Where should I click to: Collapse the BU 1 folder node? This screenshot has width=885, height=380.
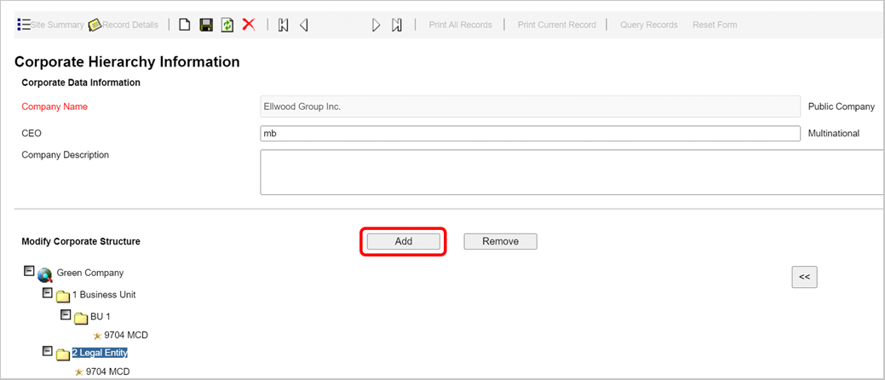tap(66, 315)
